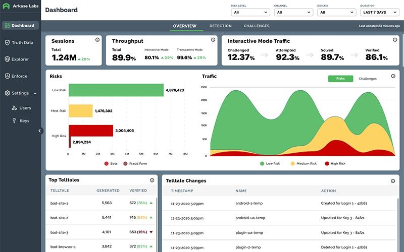404x252 pixels.
Task: Select the bad-site-2 telltale row
Action: [101, 218]
